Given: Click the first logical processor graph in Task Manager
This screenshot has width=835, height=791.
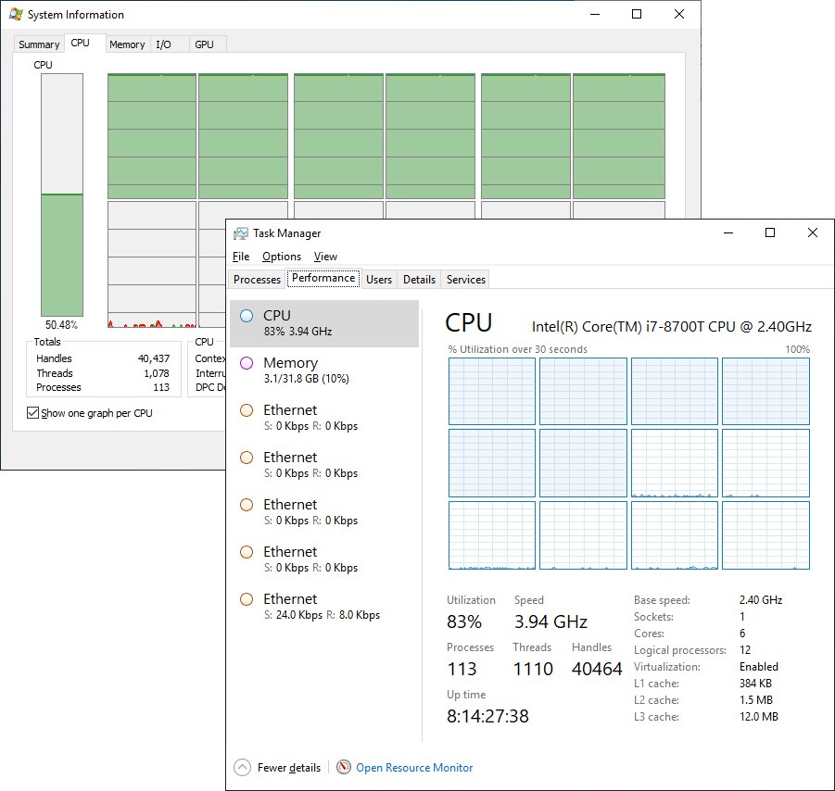Looking at the screenshot, I should (492, 391).
